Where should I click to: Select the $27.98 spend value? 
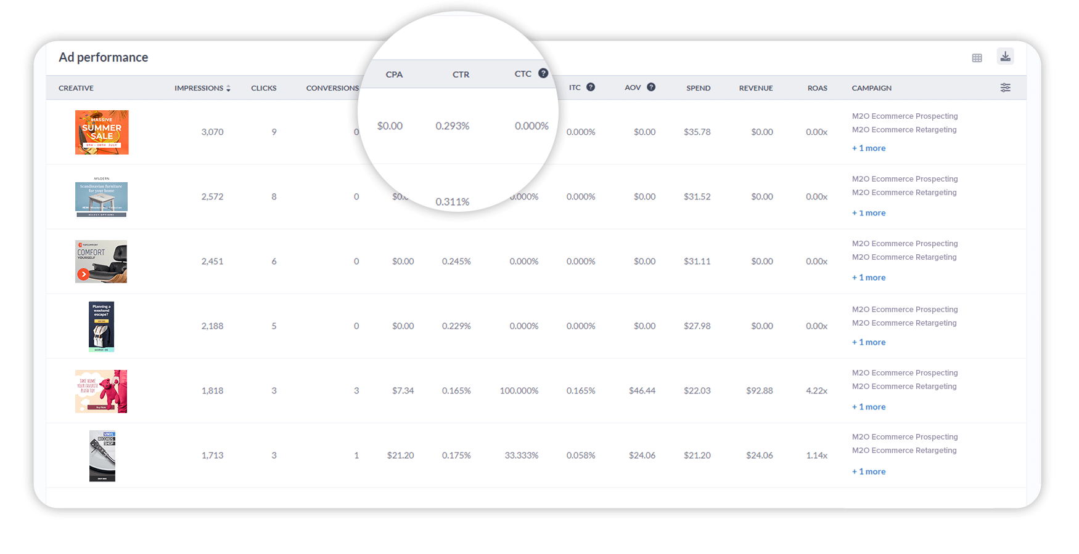click(x=697, y=326)
